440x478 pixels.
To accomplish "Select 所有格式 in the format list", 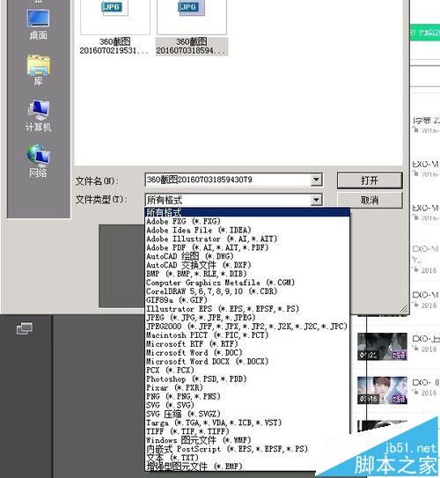I will [247, 212].
